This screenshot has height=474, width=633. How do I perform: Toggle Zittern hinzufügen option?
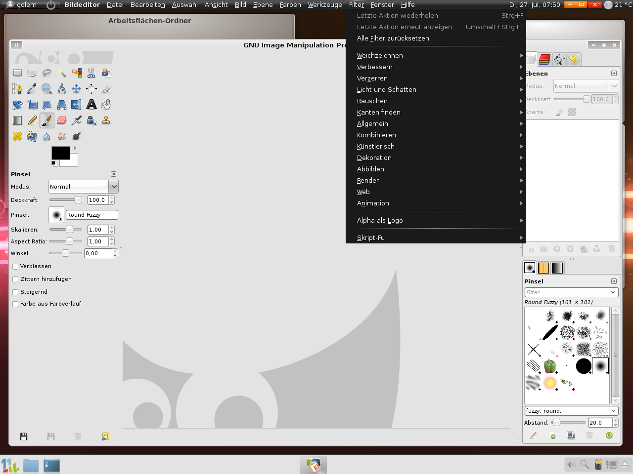click(x=15, y=279)
